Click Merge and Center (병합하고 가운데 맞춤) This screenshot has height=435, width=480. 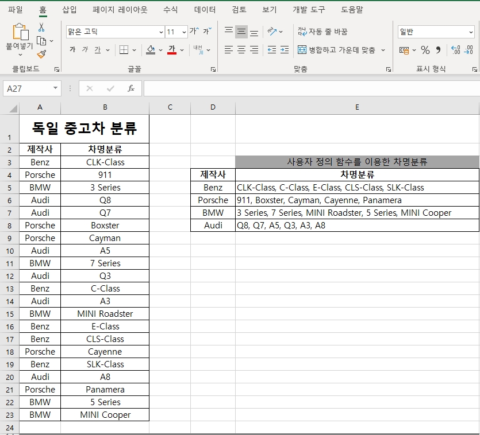(x=336, y=50)
